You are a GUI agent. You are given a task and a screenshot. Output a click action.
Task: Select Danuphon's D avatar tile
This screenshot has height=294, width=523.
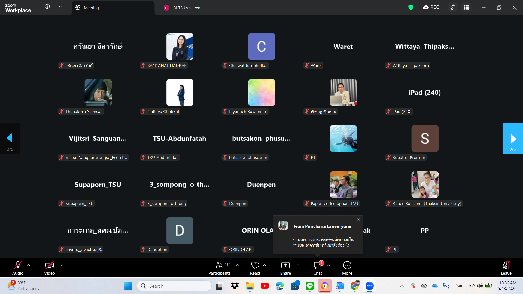tap(180, 231)
